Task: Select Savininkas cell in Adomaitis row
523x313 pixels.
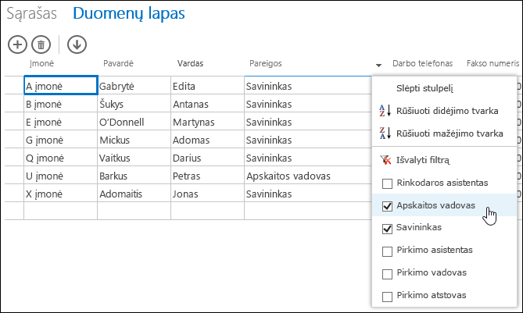Action: click(x=308, y=193)
